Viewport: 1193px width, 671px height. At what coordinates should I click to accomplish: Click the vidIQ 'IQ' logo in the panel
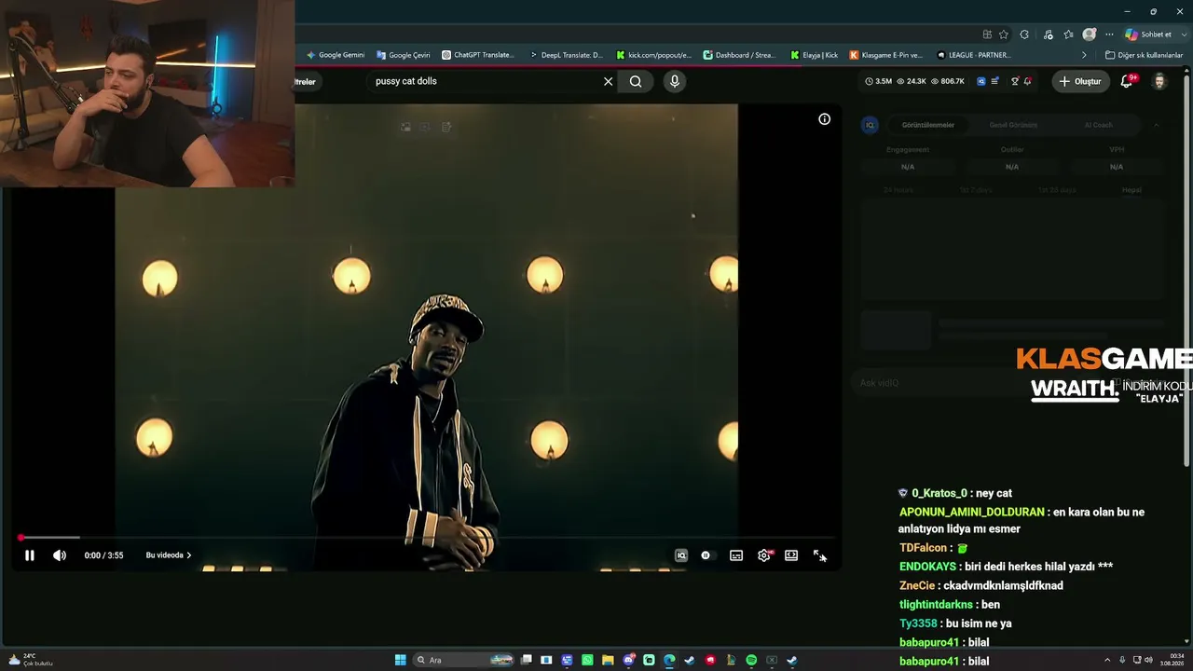(x=870, y=125)
